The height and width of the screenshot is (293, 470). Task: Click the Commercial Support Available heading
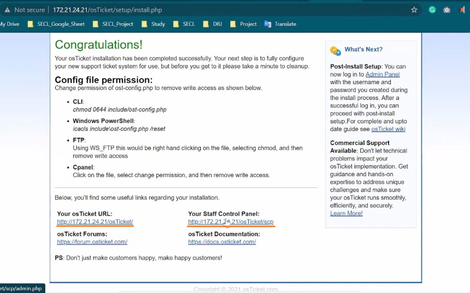360,147
